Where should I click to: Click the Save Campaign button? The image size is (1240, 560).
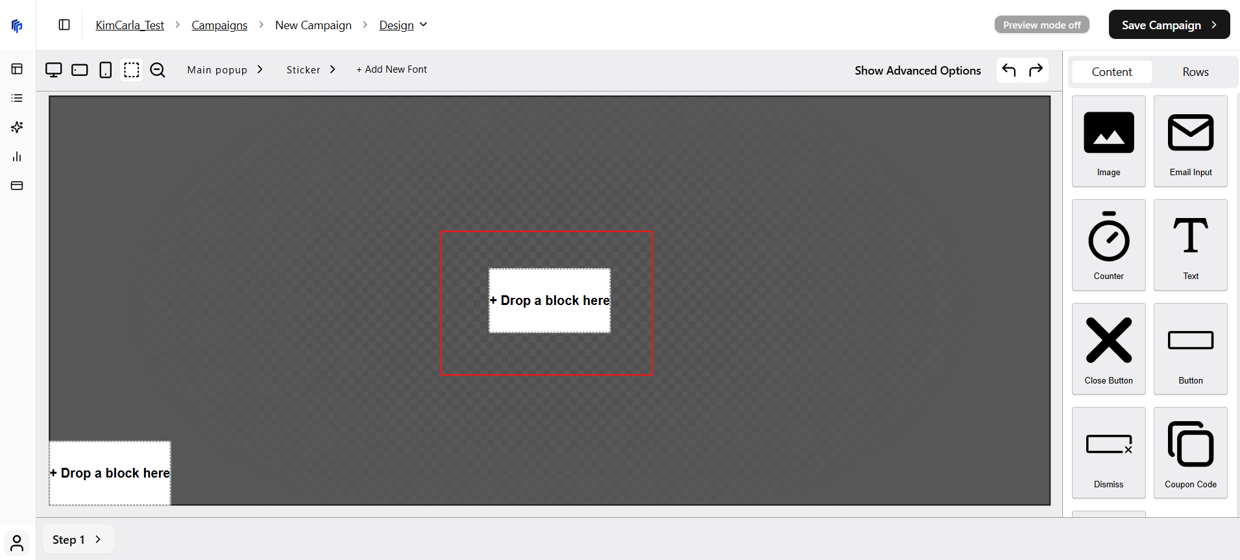pos(1169,25)
